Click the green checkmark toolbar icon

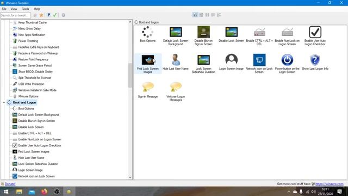click(54, 15)
